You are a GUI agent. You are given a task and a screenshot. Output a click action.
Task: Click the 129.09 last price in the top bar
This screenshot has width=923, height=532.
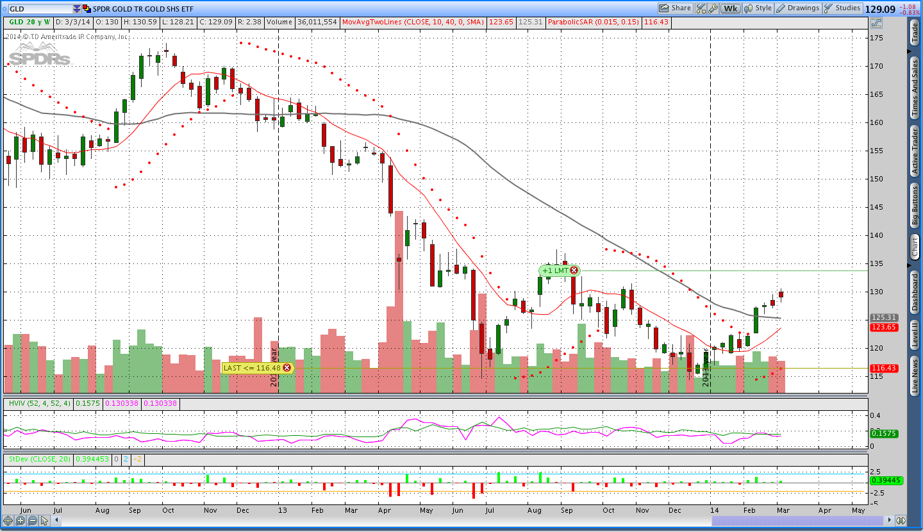tap(880, 9)
